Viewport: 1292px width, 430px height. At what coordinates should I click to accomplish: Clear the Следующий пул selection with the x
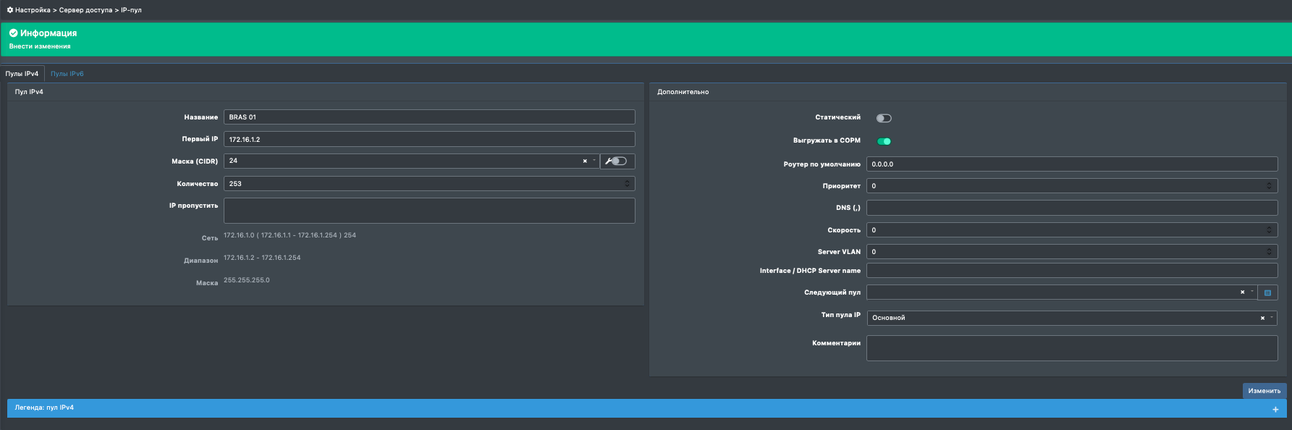tap(1243, 292)
